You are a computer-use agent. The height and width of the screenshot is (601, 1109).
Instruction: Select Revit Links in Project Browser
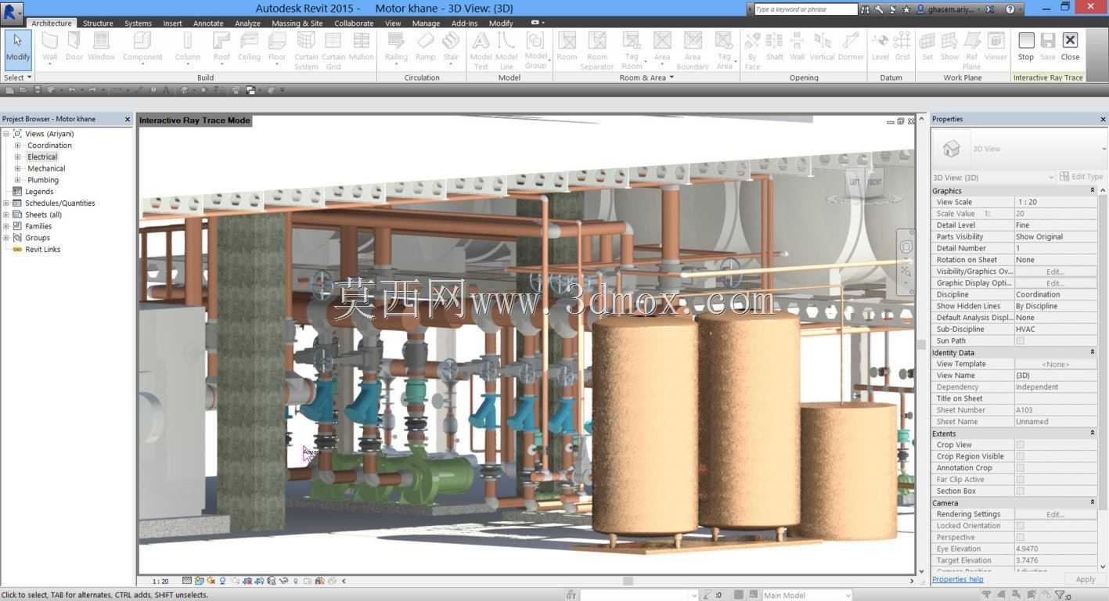(x=42, y=250)
